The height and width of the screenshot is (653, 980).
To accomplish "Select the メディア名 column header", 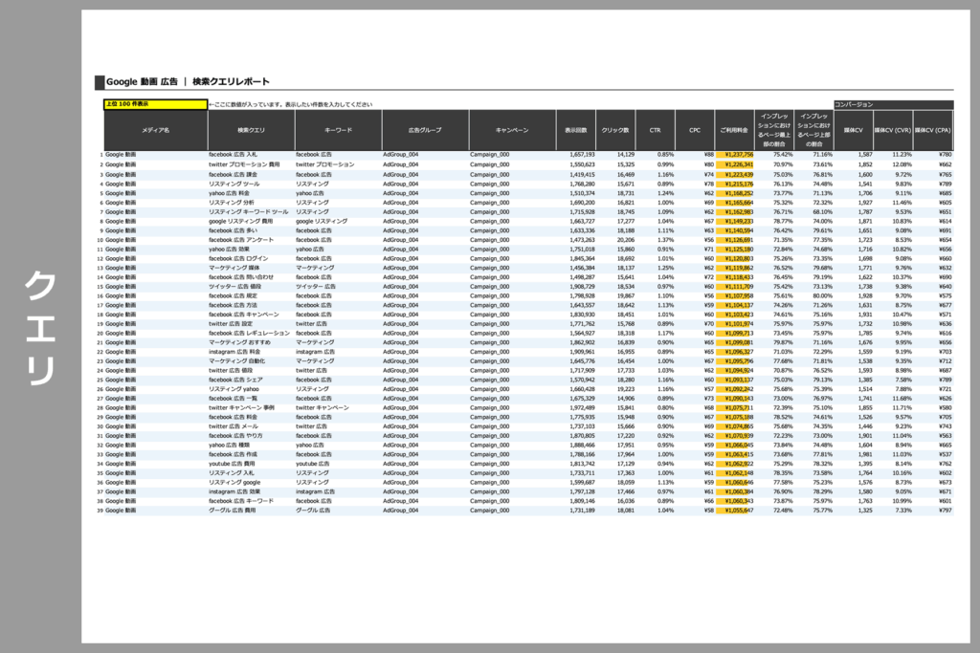I will (x=155, y=129).
